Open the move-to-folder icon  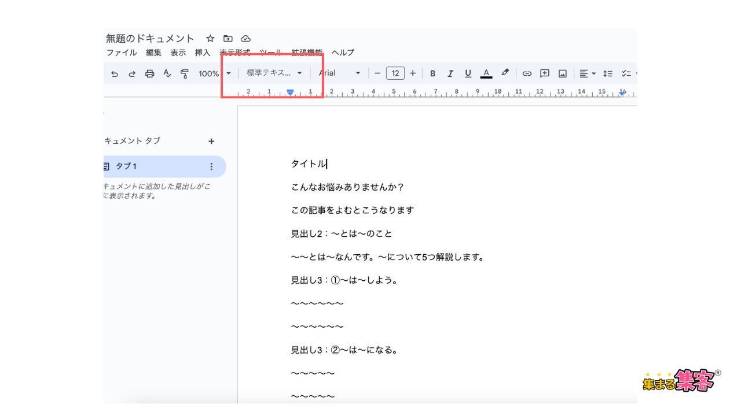(x=228, y=39)
